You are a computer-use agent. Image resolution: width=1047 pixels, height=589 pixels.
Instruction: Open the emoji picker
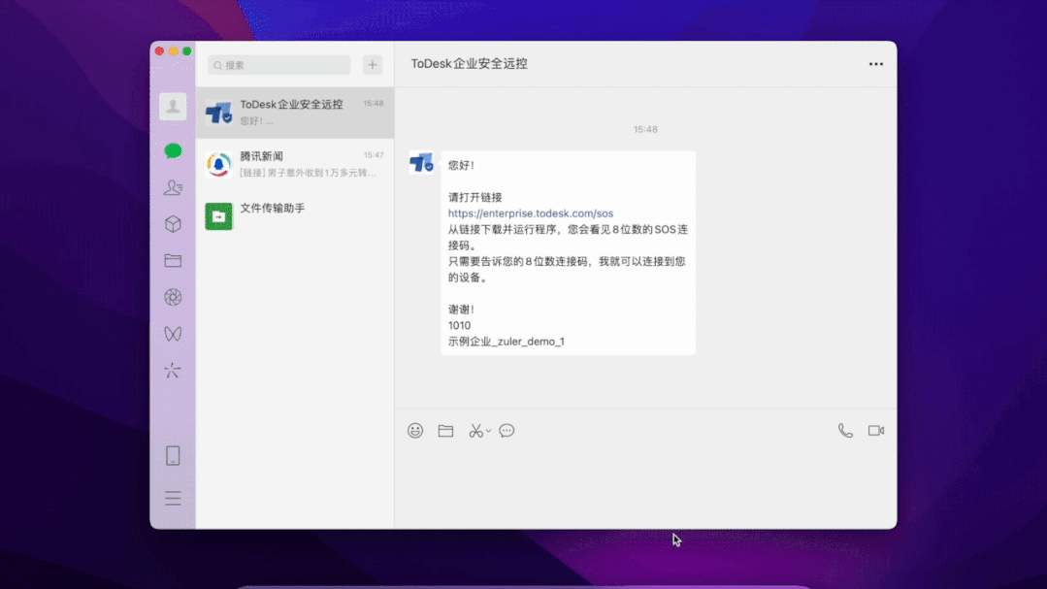coord(415,431)
